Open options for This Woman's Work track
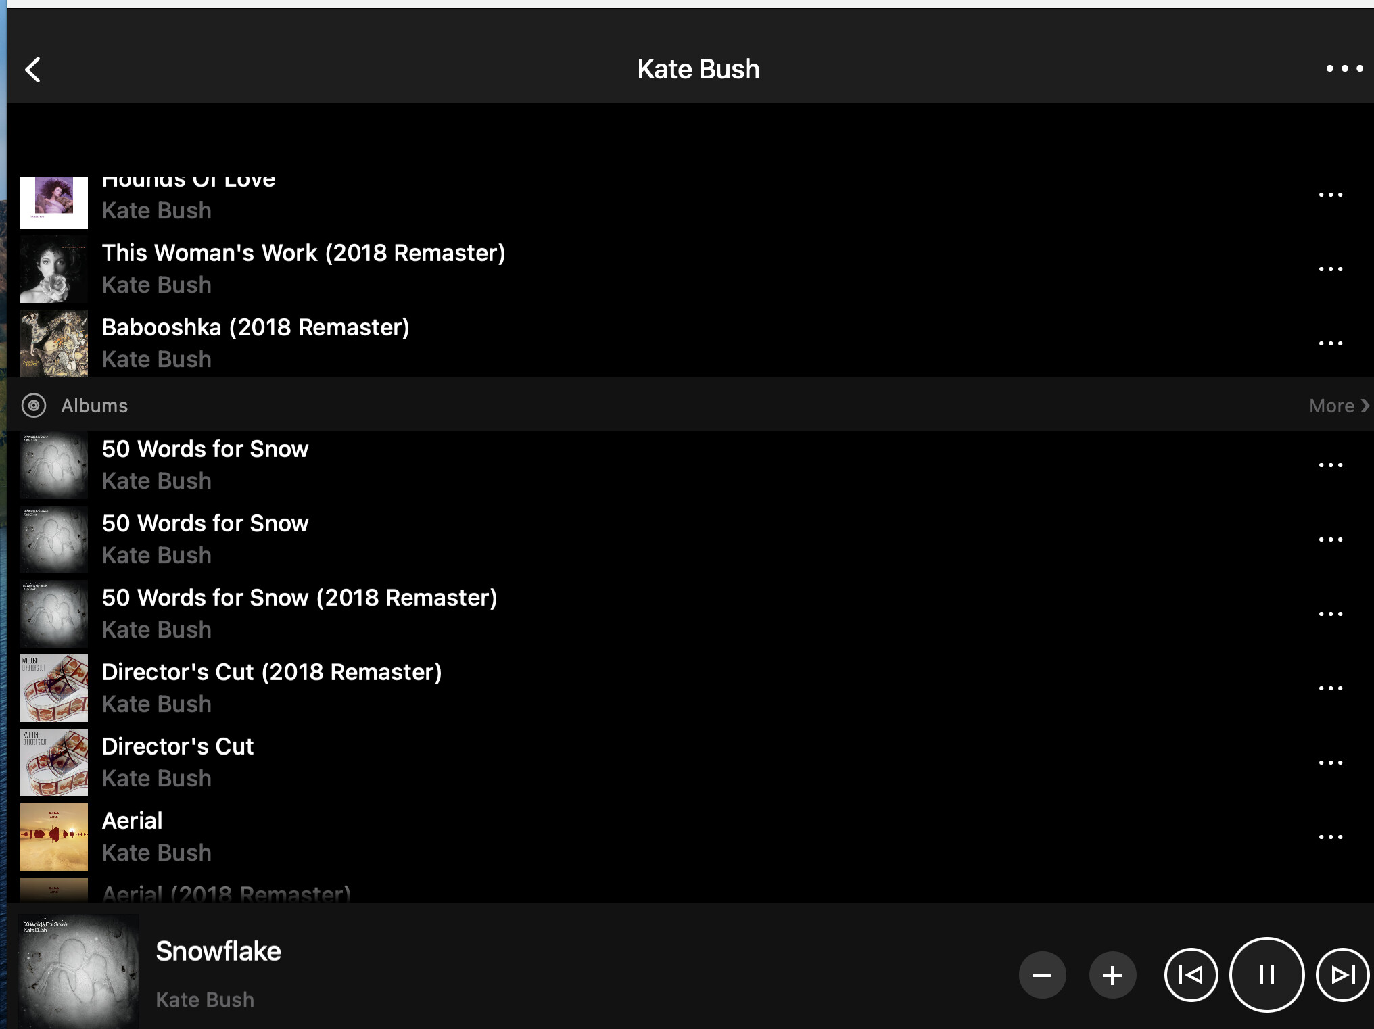 (x=1330, y=269)
